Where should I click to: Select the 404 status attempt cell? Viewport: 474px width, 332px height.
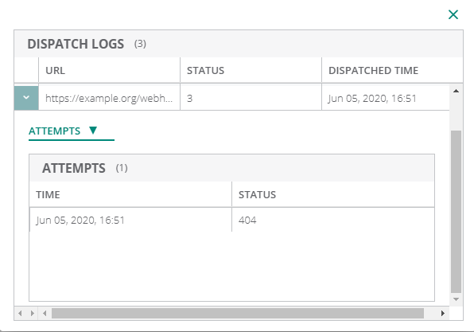(x=333, y=220)
